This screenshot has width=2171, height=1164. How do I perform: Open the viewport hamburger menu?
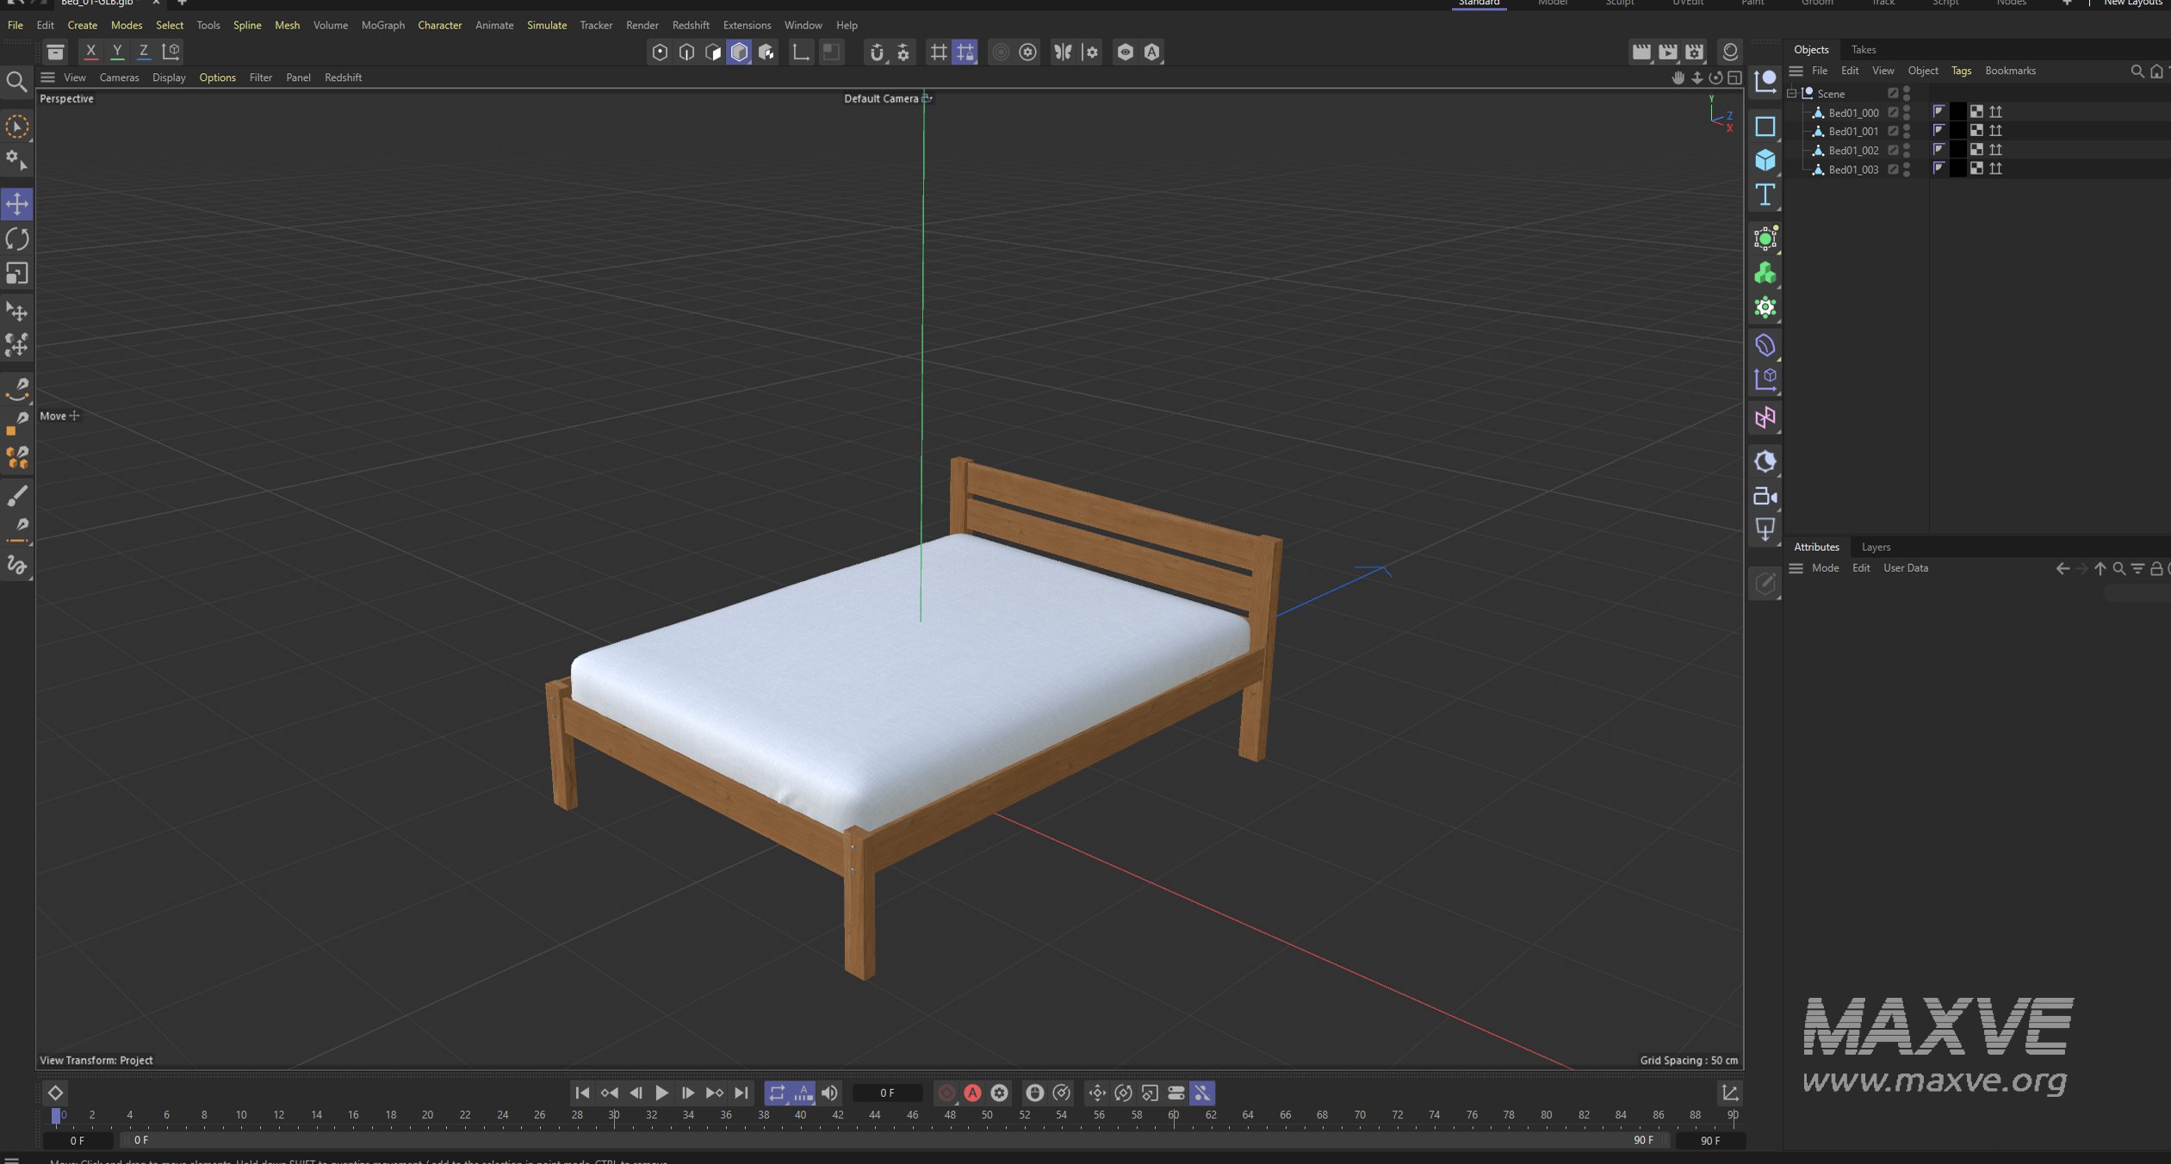click(x=48, y=77)
